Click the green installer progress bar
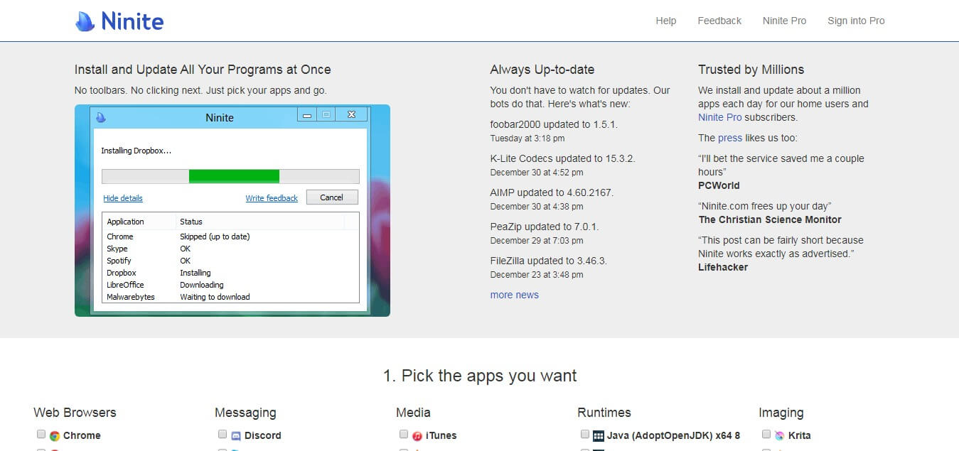959x451 pixels. point(234,176)
